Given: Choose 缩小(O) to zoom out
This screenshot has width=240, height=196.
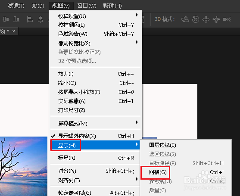Looking at the screenshot, I should (x=96, y=83).
